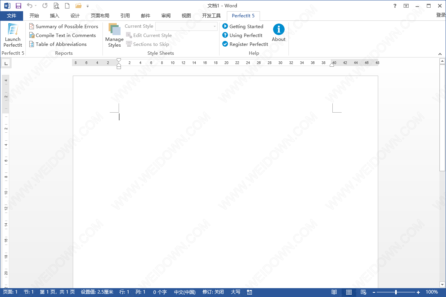This screenshot has width=446, height=297.
Task: Open zoom dialog via 100% level
Action: 431,292
